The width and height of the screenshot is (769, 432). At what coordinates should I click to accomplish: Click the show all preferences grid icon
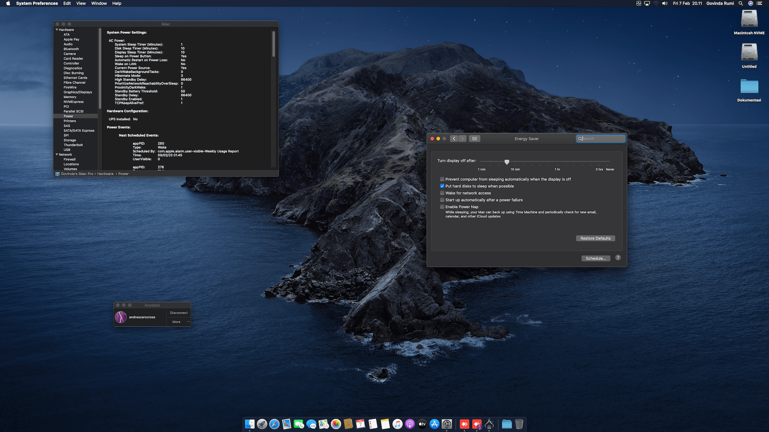pos(475,138)
